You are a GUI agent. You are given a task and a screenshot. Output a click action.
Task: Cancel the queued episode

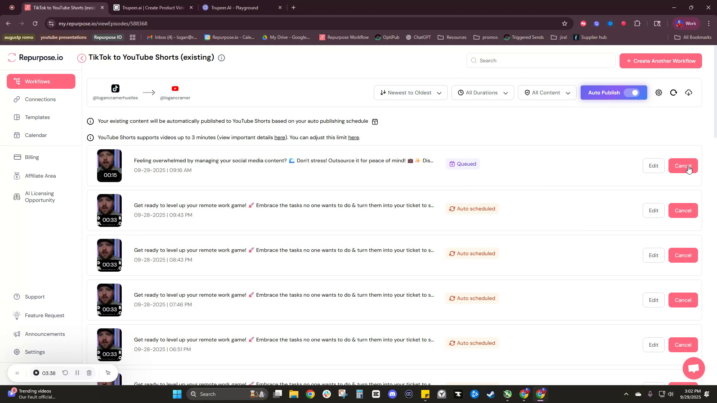pos(682,165)
